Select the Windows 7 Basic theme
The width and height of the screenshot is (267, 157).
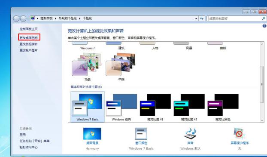88,107
